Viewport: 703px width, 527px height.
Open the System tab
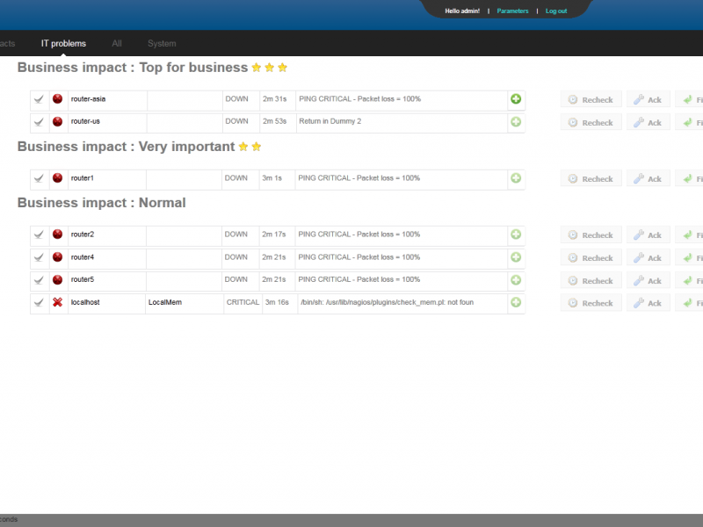tap(162, 43)
